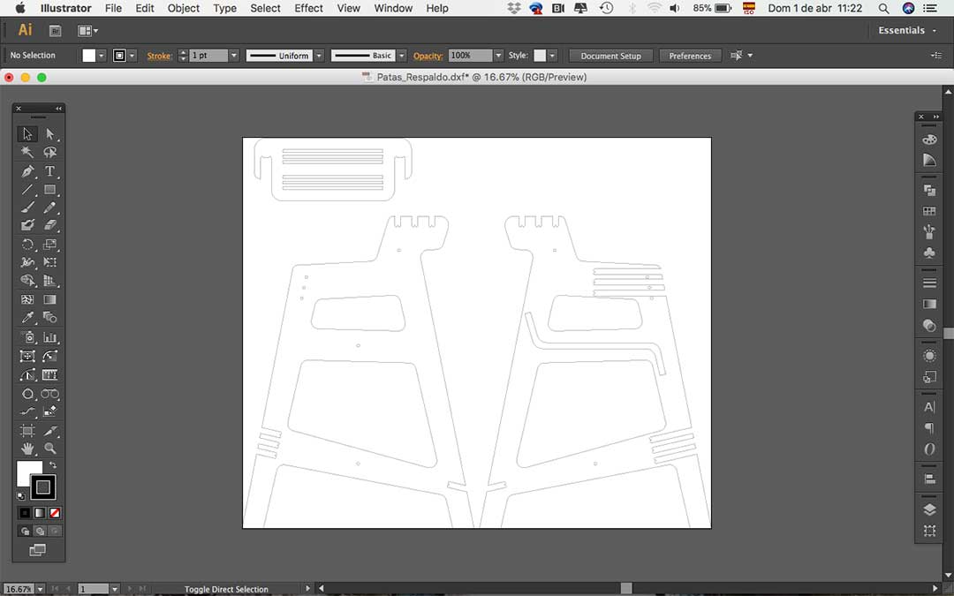Open the View menu
Screen dimensions: 954x596
[349, 8]
